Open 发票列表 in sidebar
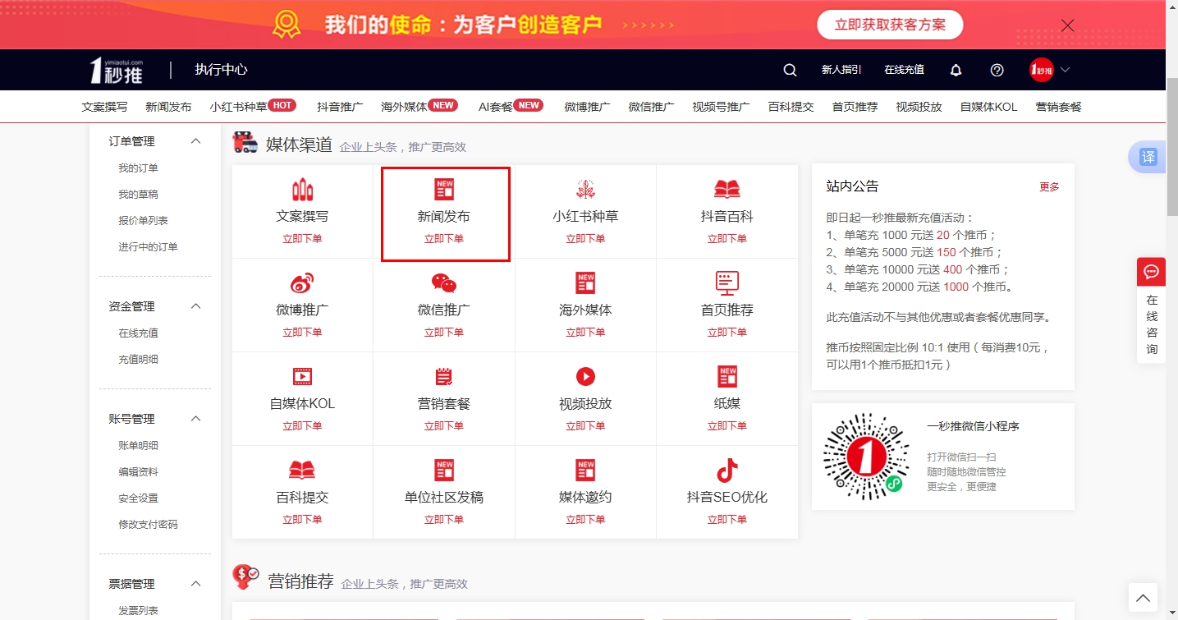The width and height of the screenshot is (1178, 620). pyautogui.click(x=138, y=611)
